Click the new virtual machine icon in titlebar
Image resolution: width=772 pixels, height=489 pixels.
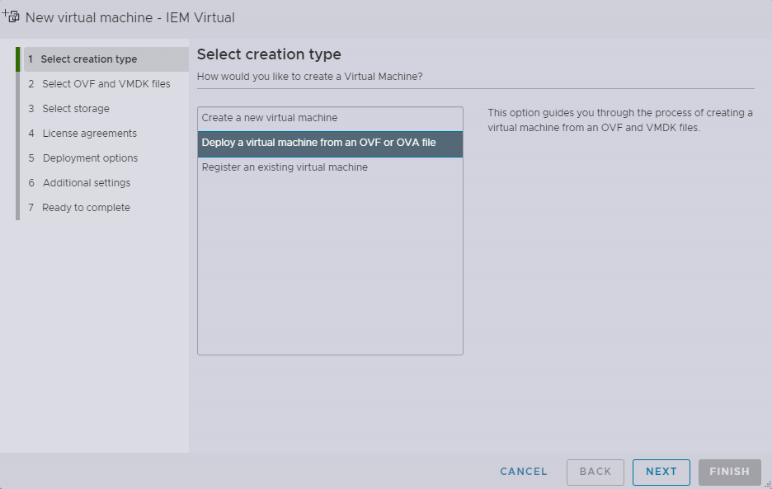[x=11, y=16]
